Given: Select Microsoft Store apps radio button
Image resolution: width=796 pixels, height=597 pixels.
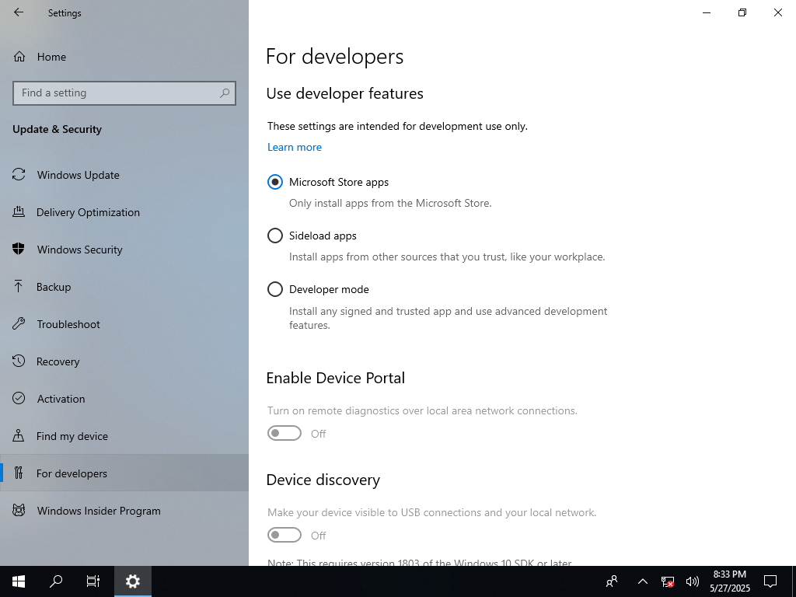Looking at the screenshot, I should (x=275, y=182).
